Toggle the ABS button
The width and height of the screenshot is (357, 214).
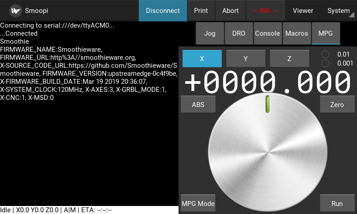[x=198, y=104]
